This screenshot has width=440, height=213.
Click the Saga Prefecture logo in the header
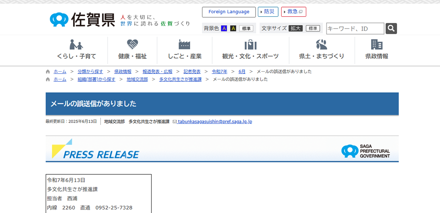click(x=83, y=20)
